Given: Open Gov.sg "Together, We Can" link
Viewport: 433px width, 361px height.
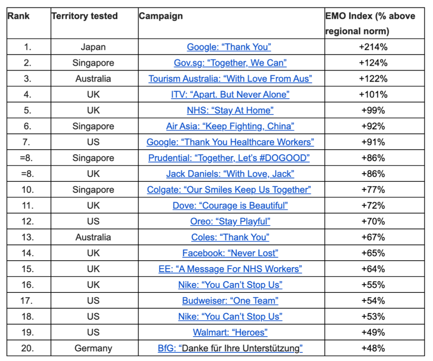Looking at the screenshot, I should pyautogui.click(x=230, y=63).
